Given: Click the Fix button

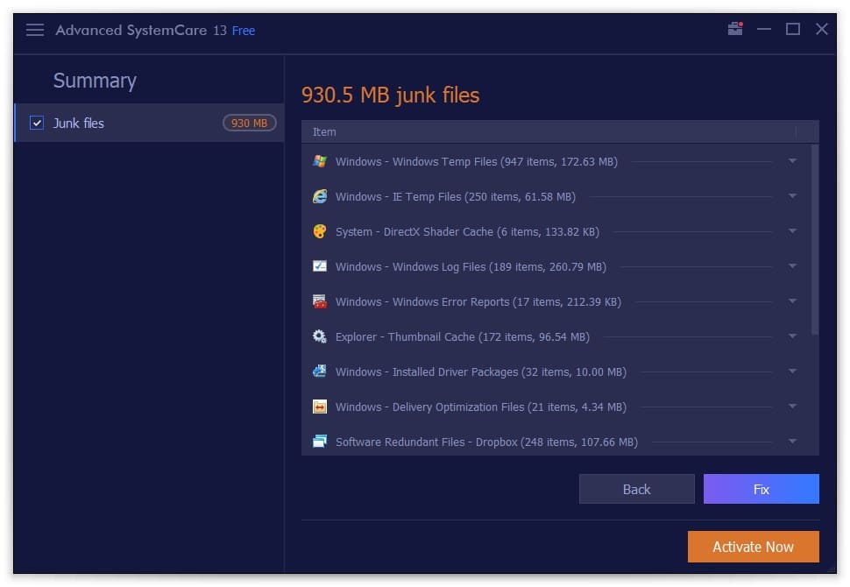Looking at the screenshot, I should [x=761, y=489].
